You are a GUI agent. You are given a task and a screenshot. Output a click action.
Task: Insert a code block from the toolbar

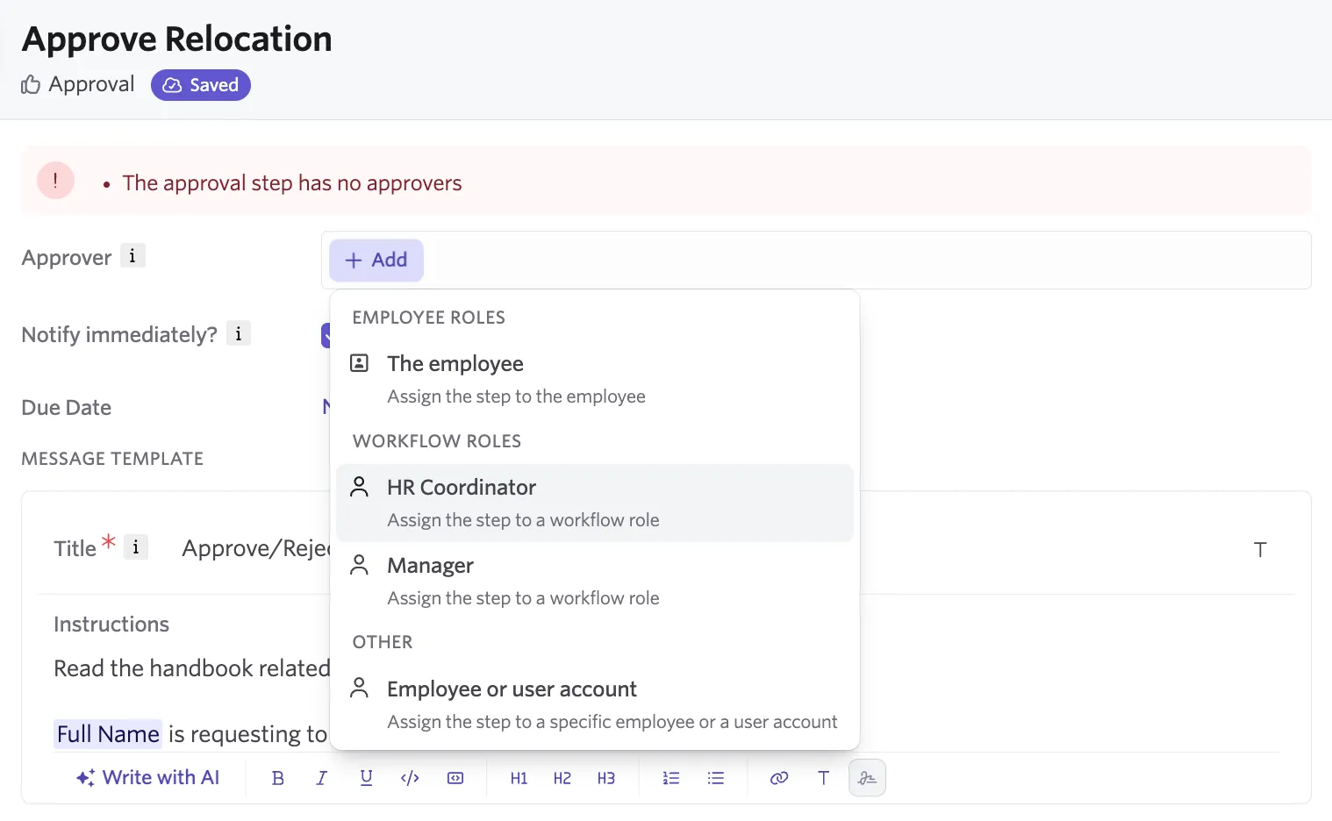click(455, 778)
